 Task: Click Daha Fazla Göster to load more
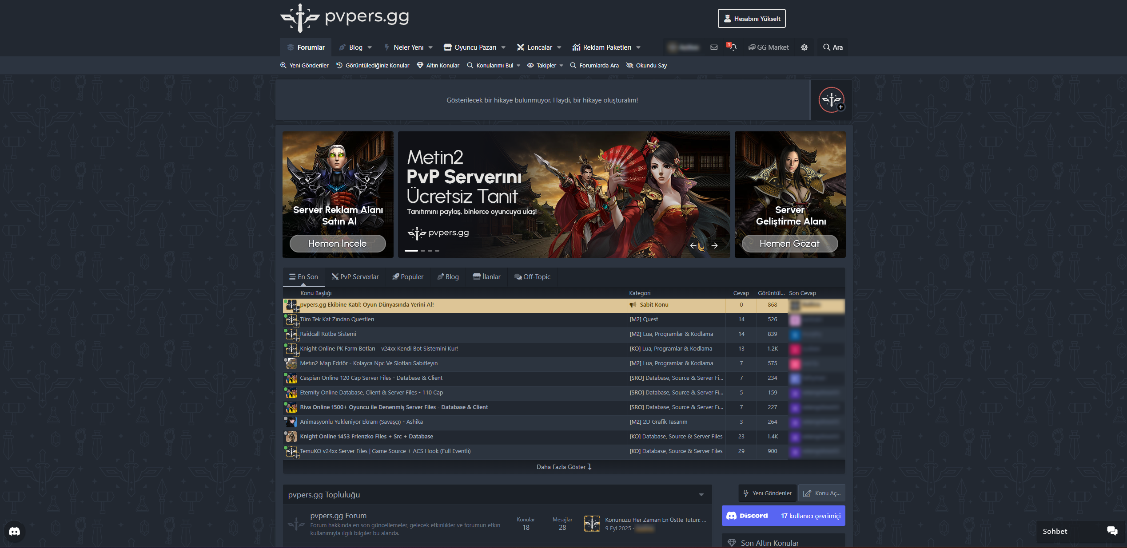(564, 467)
